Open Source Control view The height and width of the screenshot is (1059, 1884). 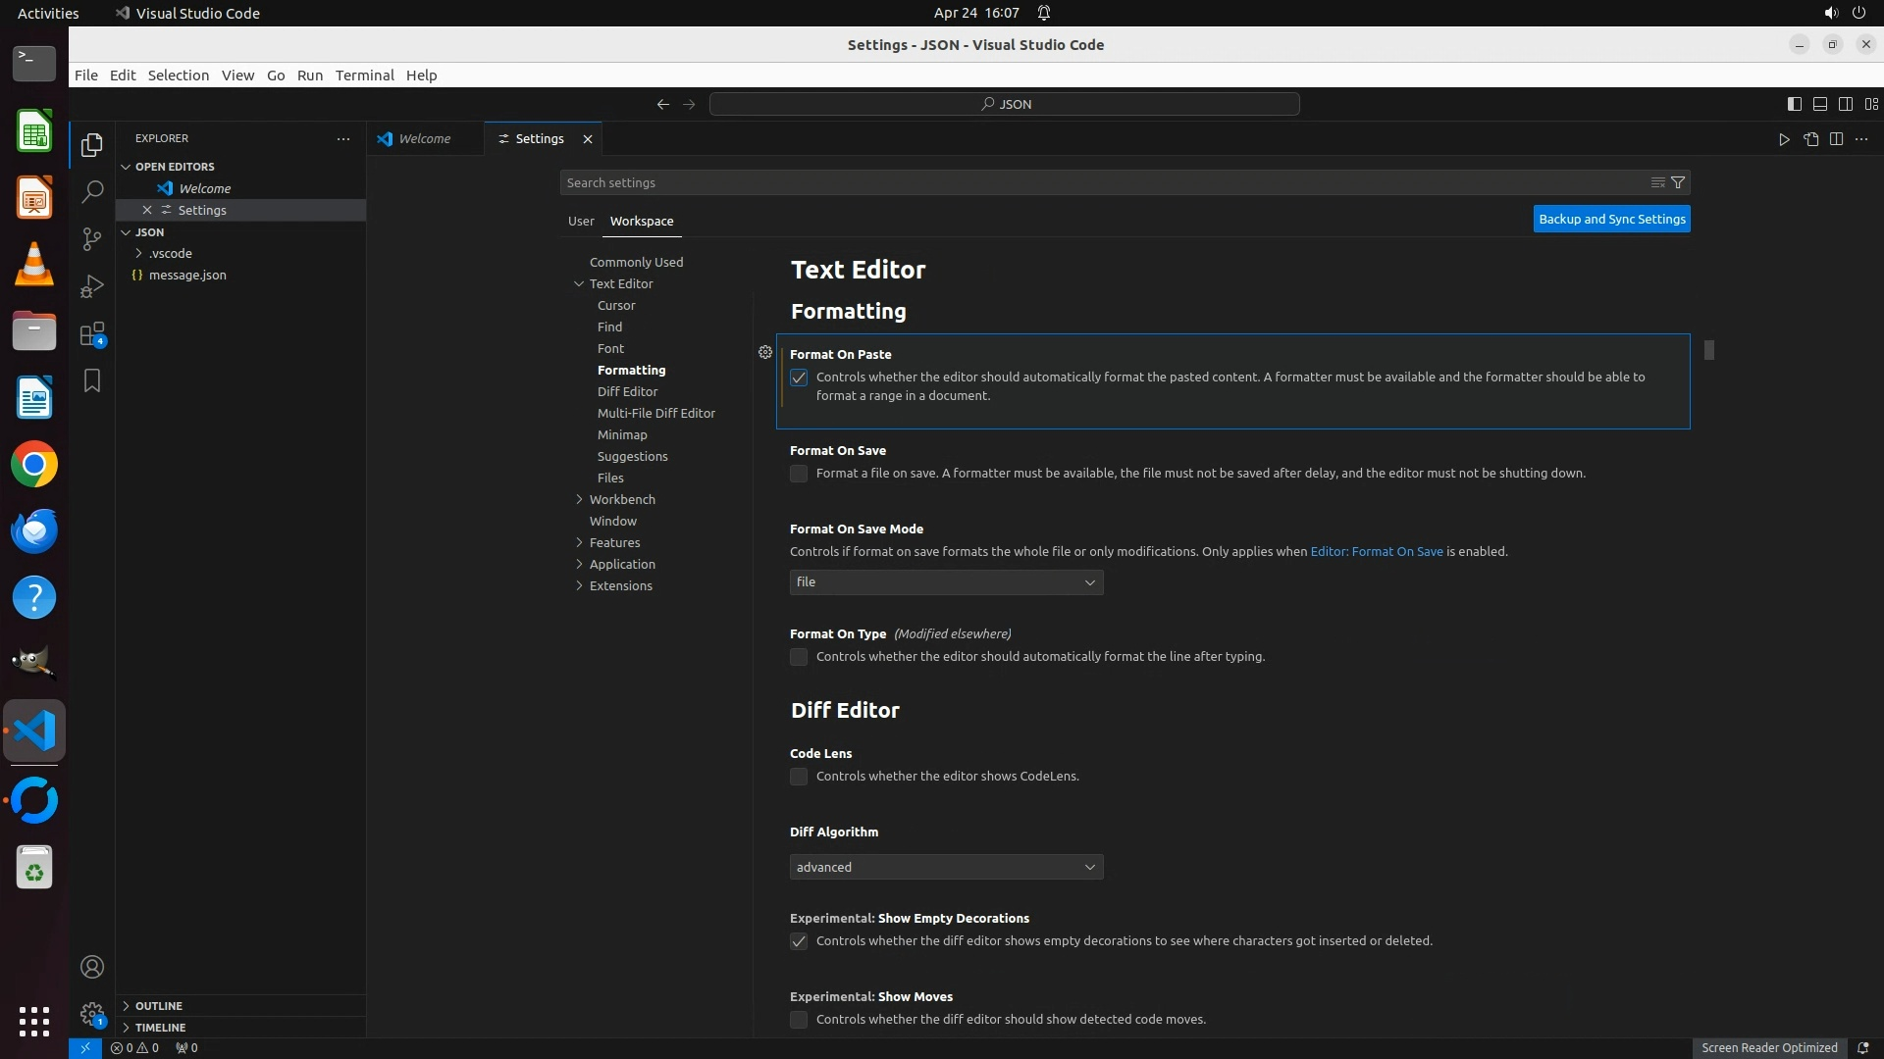click(92, 239)
